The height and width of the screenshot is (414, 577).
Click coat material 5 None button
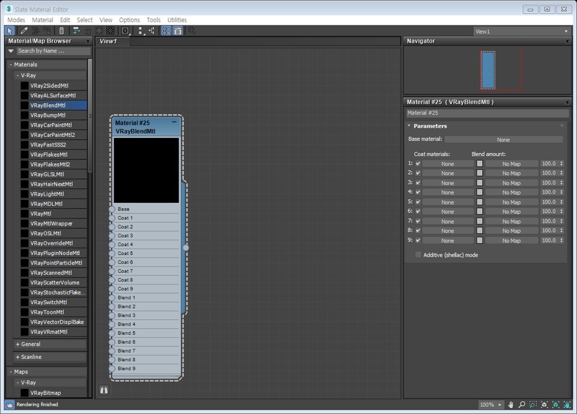pos(447,202)
